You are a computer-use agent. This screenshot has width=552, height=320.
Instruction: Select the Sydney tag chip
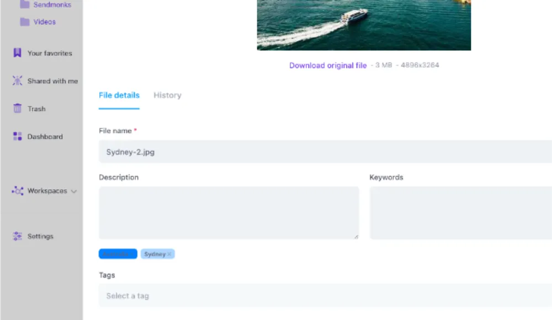click(158, 254)
